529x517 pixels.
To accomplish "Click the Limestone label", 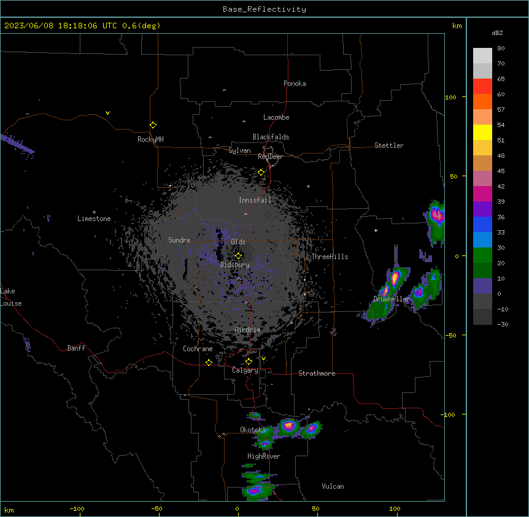I will pyautogui.click(x=94, y=219).
